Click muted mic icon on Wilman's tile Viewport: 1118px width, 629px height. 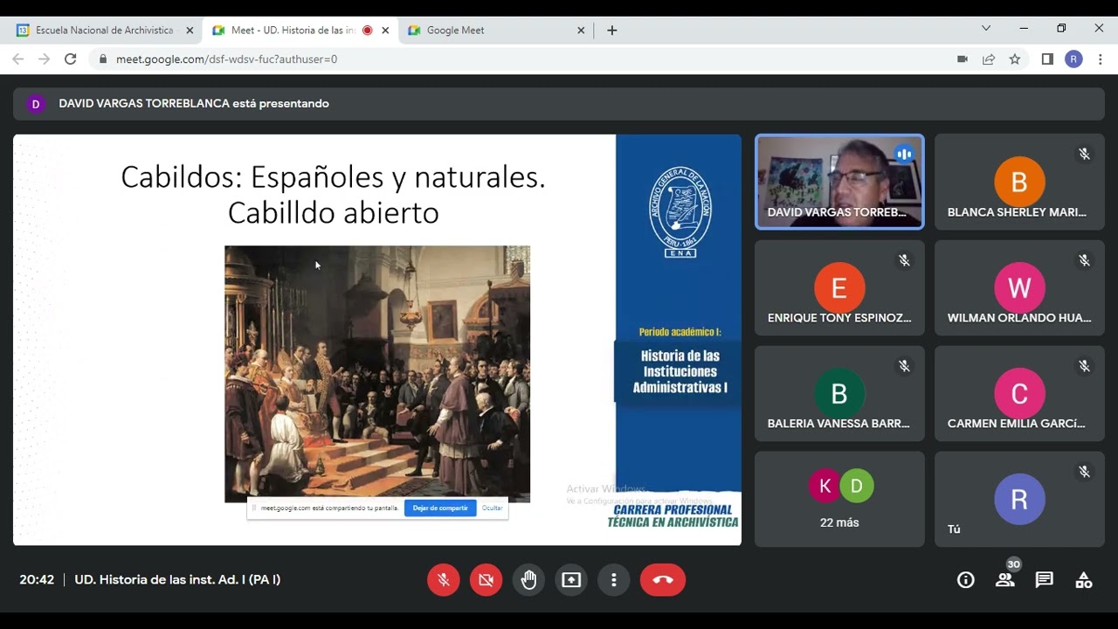[x=1084, y=260]
